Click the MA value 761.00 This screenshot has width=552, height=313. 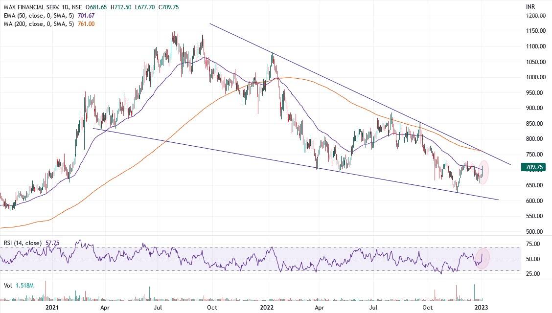(85, 24)
